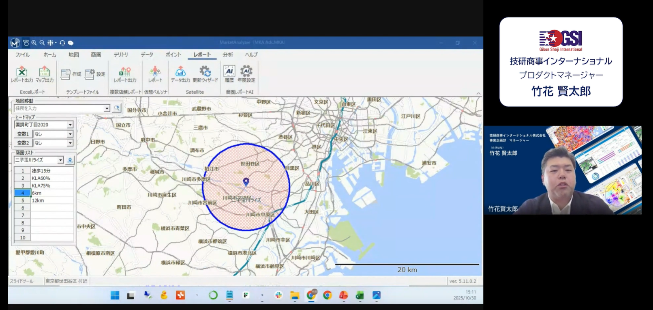Viewport: 653px width, 310px height.
Task: Open File Explorer from the taskbar
Action: (295, 295)
